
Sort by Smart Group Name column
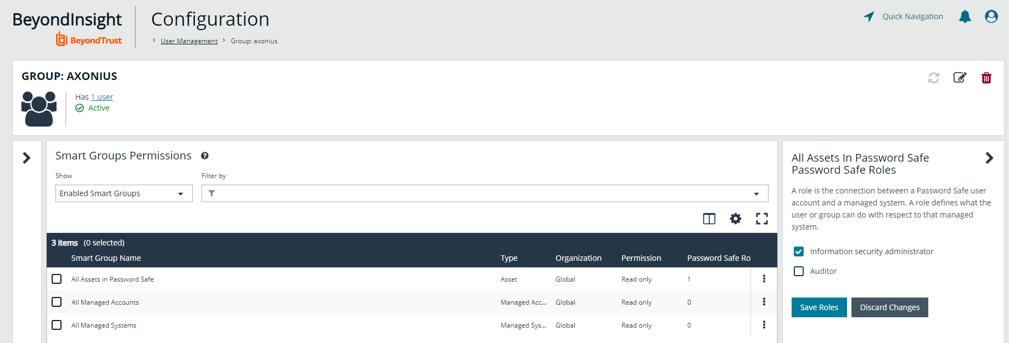[x=106, y=258]
